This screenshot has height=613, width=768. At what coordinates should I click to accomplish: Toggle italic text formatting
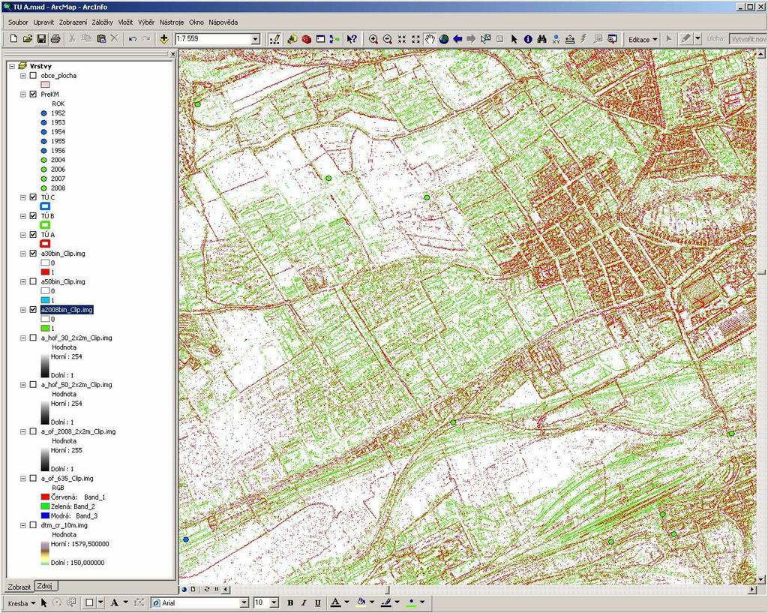[304, 603]
